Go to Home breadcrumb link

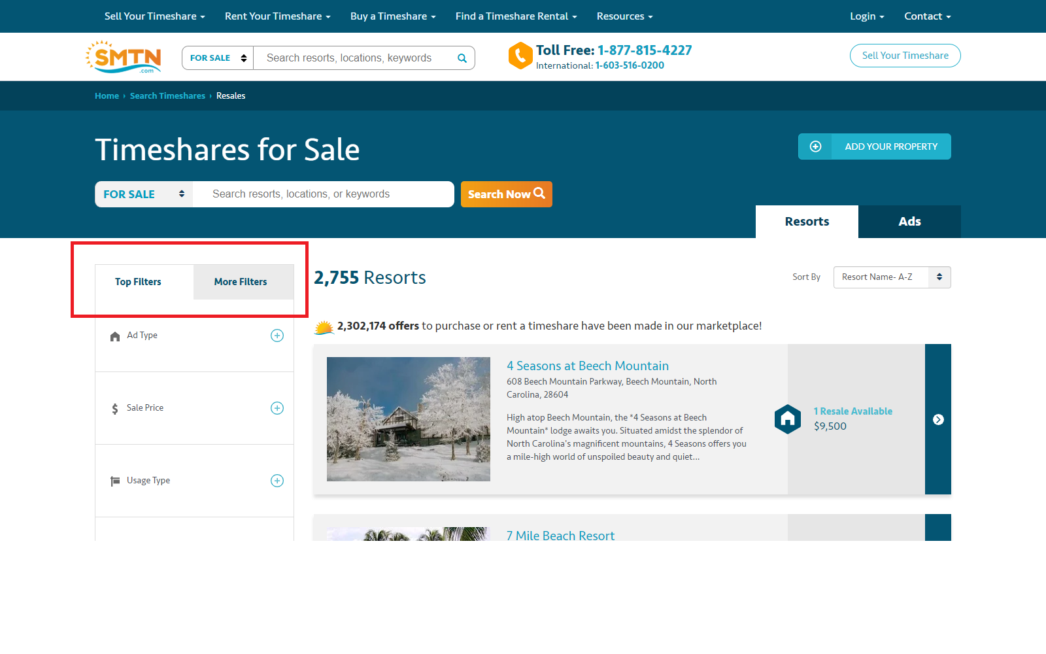coord(107,96)
